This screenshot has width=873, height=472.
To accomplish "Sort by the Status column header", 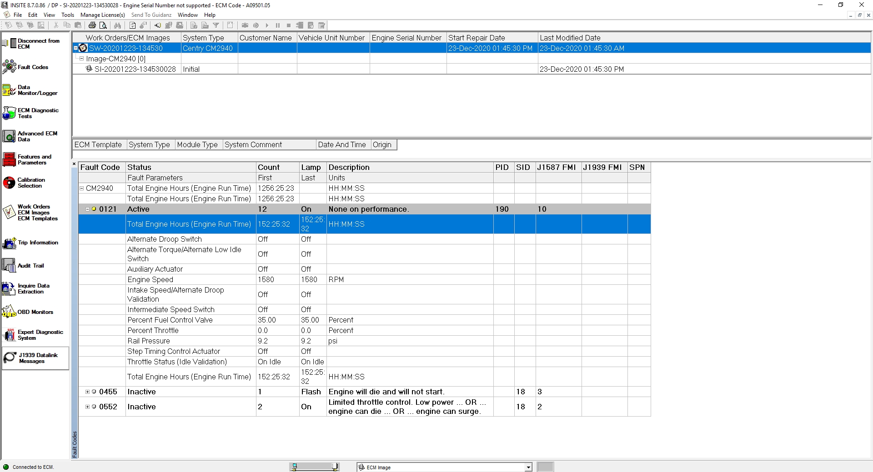I will [x=191, y=167].
